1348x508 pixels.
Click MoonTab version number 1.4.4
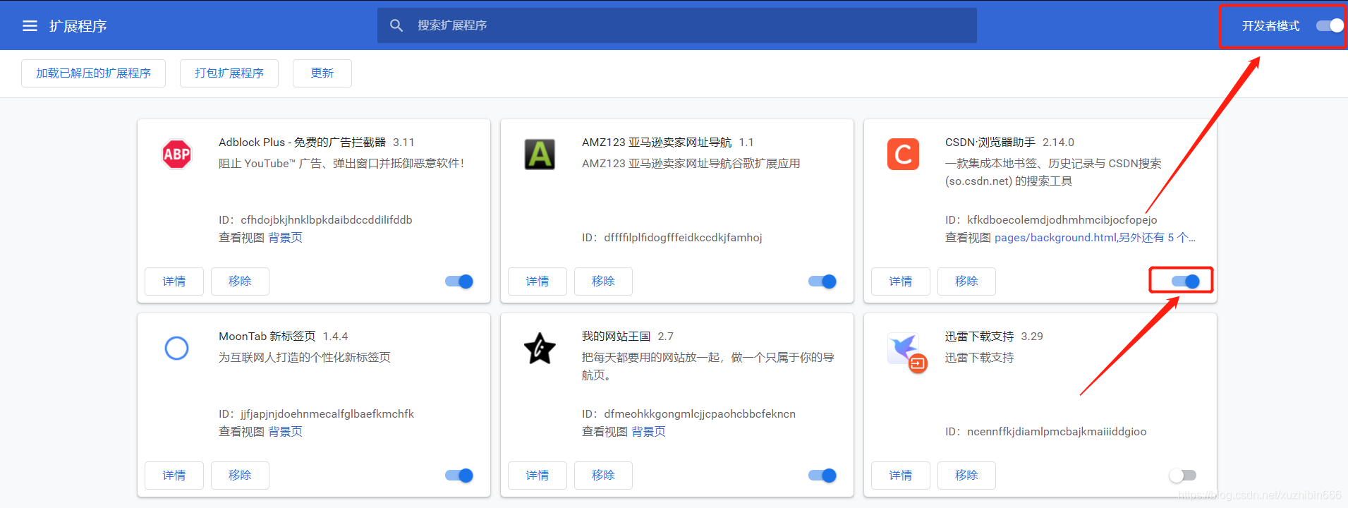335,337
